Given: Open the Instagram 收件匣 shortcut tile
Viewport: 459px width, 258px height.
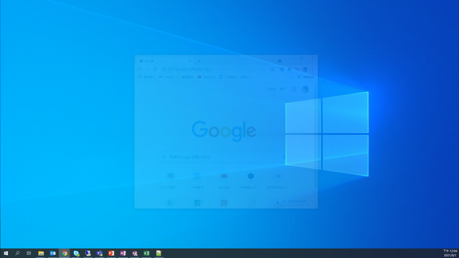Looking at the screenshot, I should click(170, 181).
